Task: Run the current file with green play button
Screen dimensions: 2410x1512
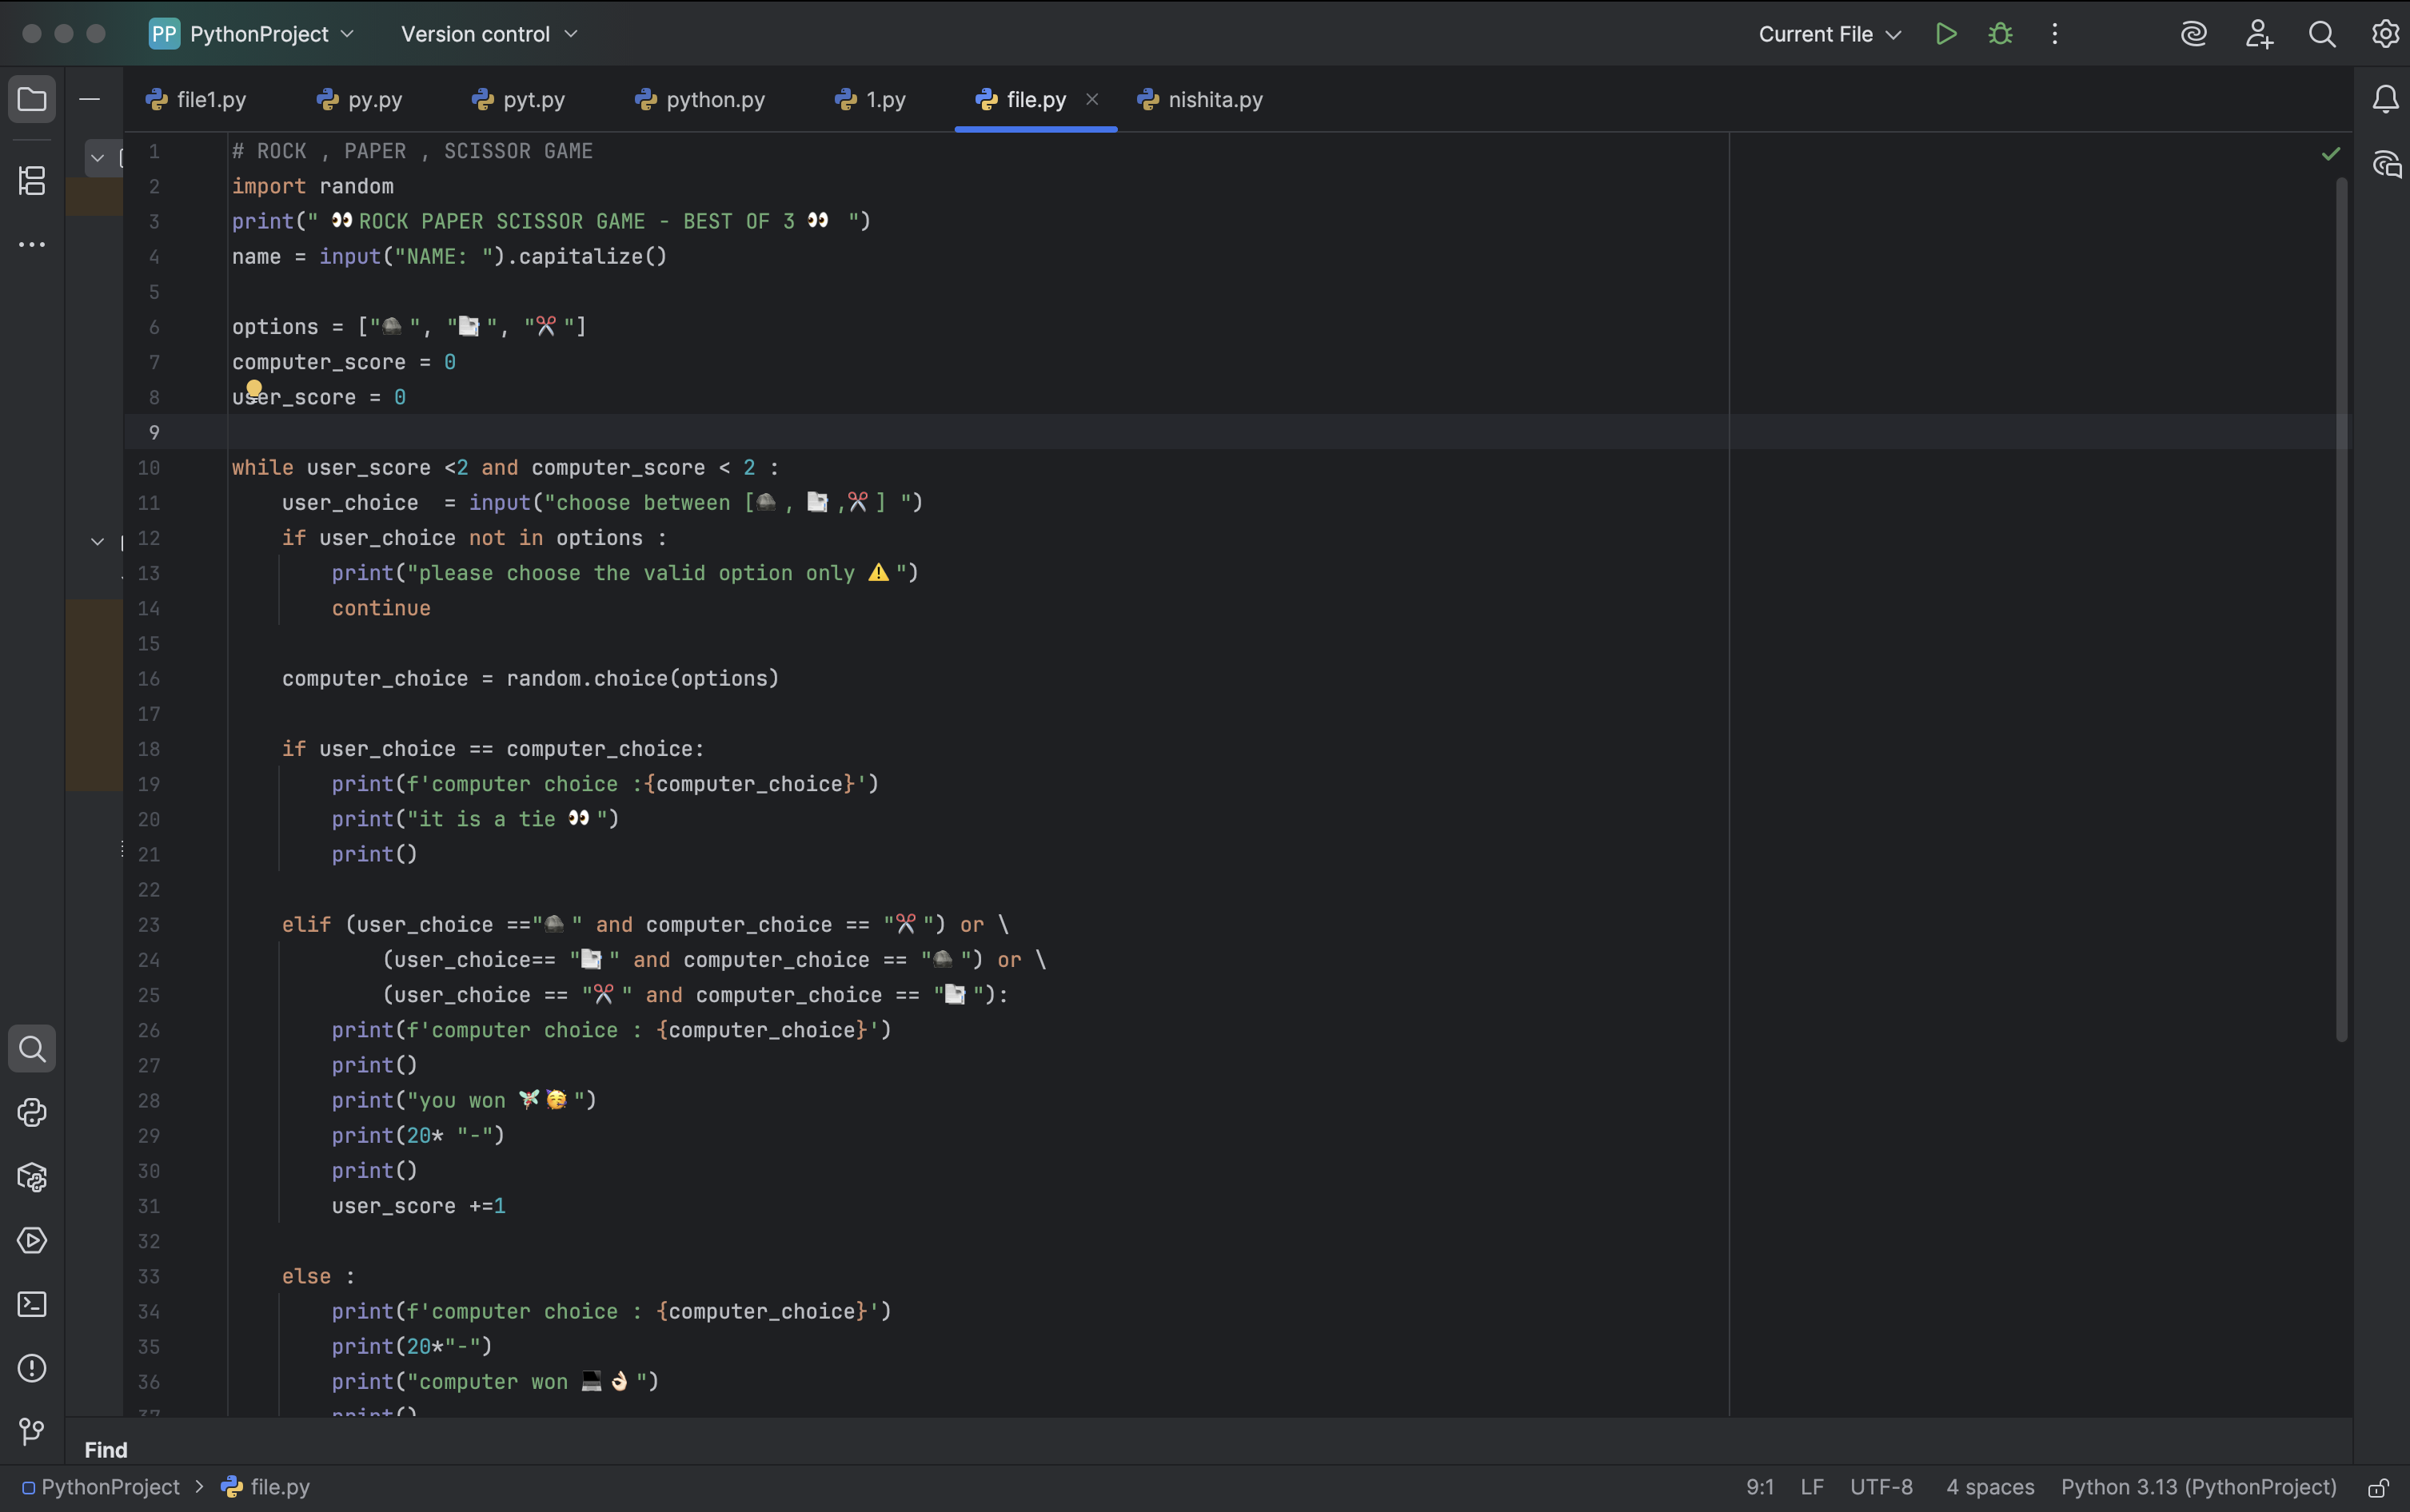Action: click(x=1945, y=34)
